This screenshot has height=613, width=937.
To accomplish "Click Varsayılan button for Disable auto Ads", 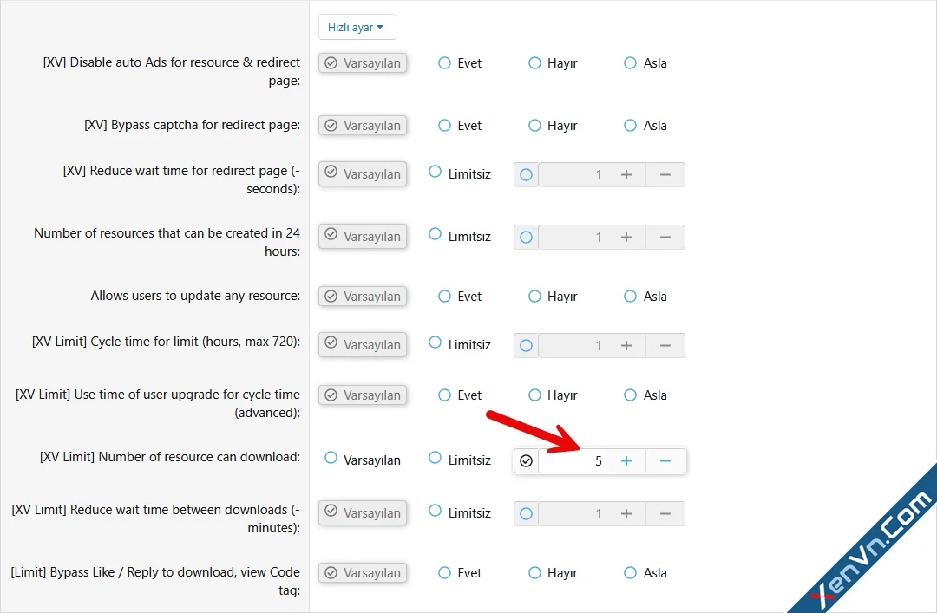I will (363, 63).
